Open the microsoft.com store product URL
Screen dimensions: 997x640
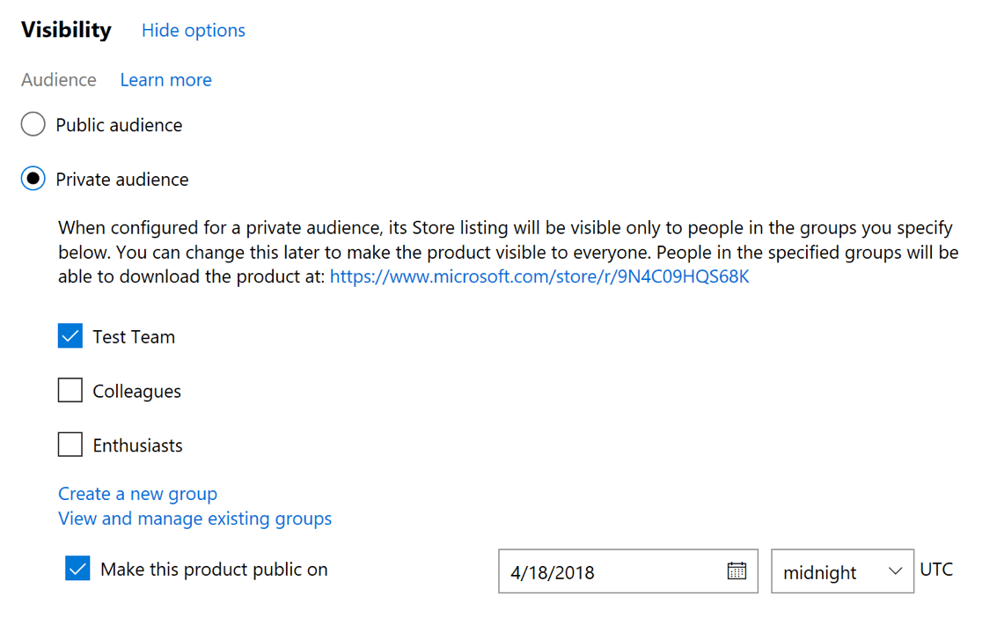539,276
